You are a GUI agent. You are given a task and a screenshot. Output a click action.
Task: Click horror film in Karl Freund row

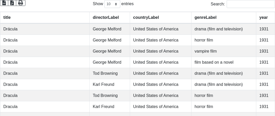(x=204, y=107)
